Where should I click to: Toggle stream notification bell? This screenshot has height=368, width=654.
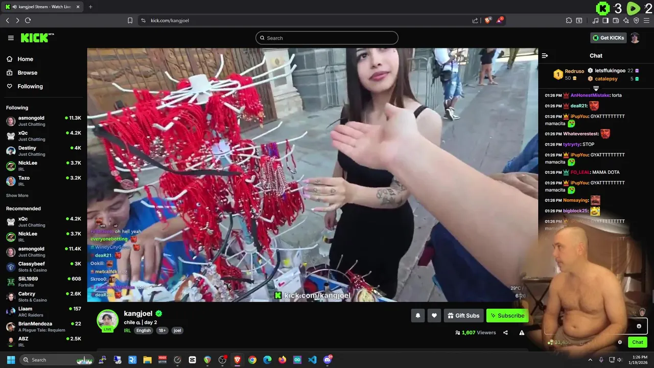[x=417, y=315]
